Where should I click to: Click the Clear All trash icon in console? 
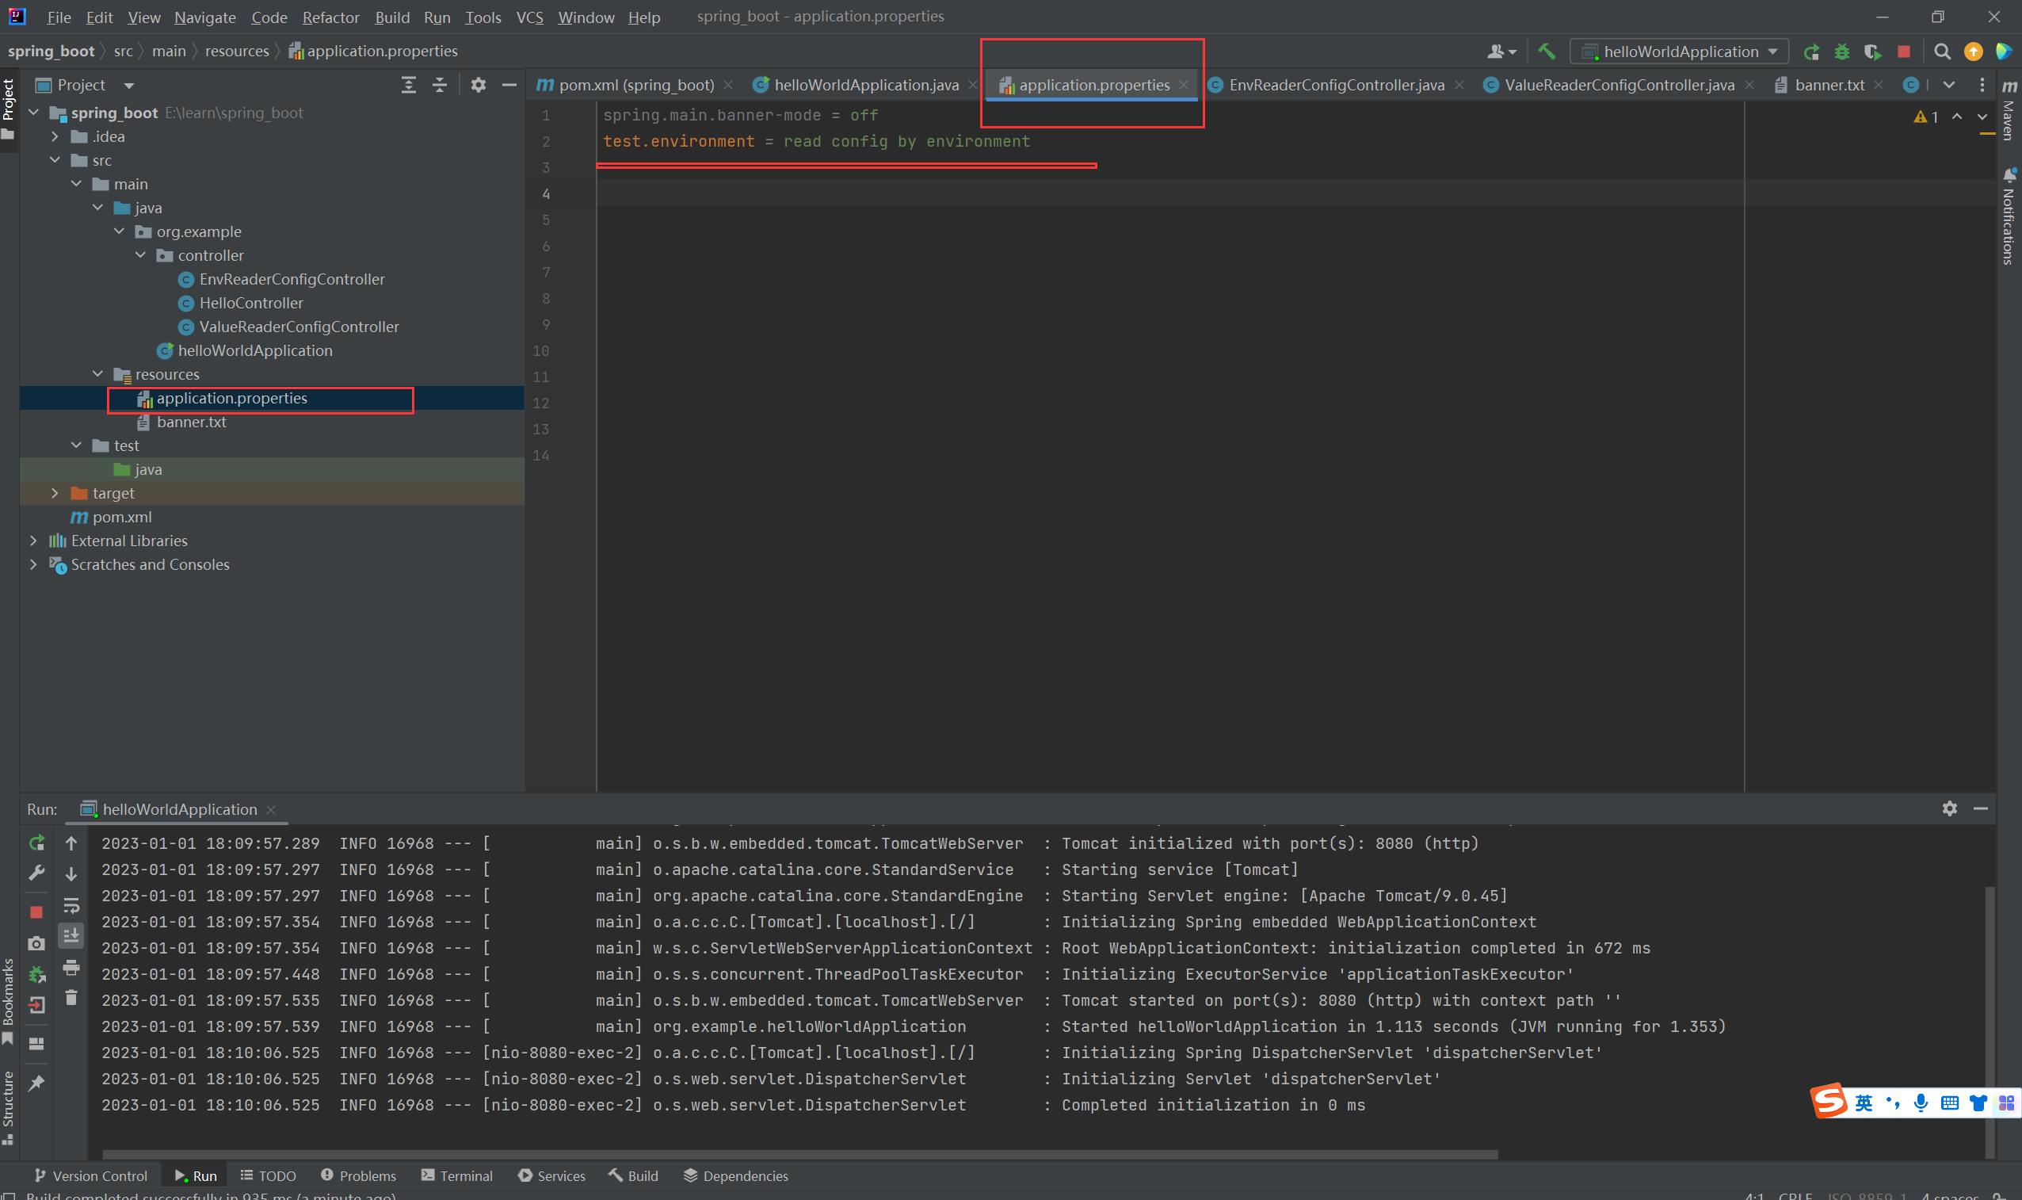[71, 998]
